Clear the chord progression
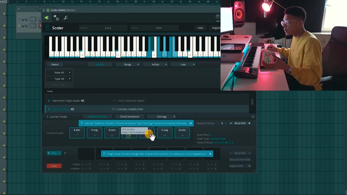Image resolution: width=347 pixels, height=195 pixels. [x=54, y=166]
